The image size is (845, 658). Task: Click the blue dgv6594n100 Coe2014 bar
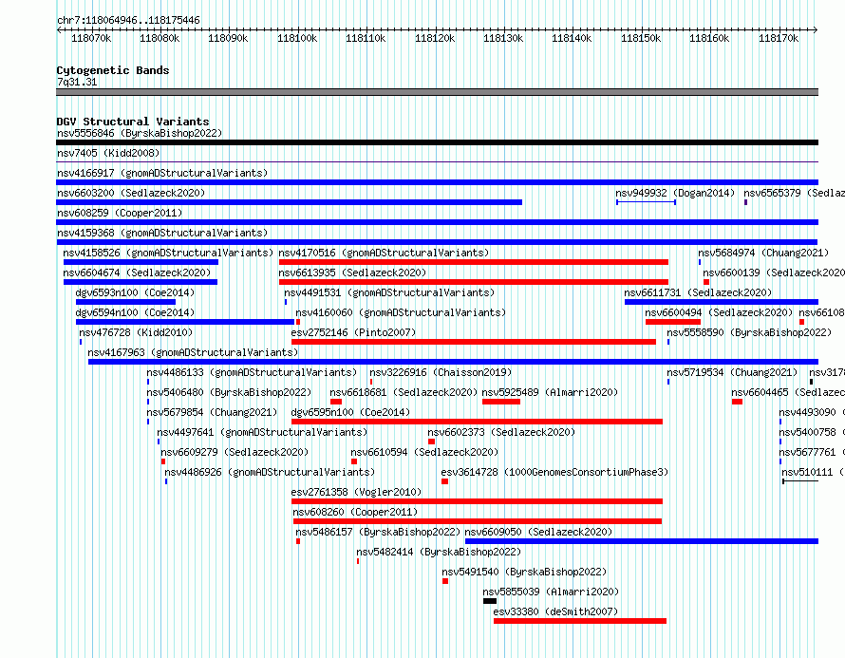coord(185,322)
